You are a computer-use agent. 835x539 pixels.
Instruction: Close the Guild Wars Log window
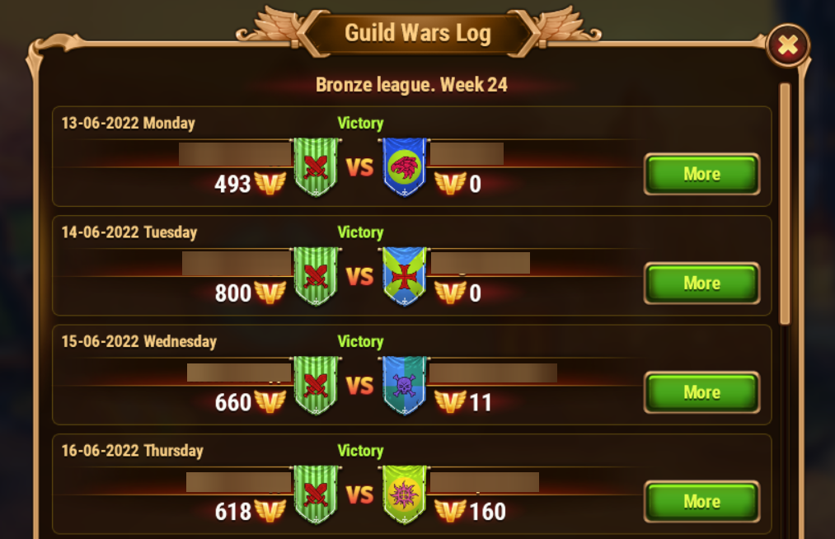788,46
